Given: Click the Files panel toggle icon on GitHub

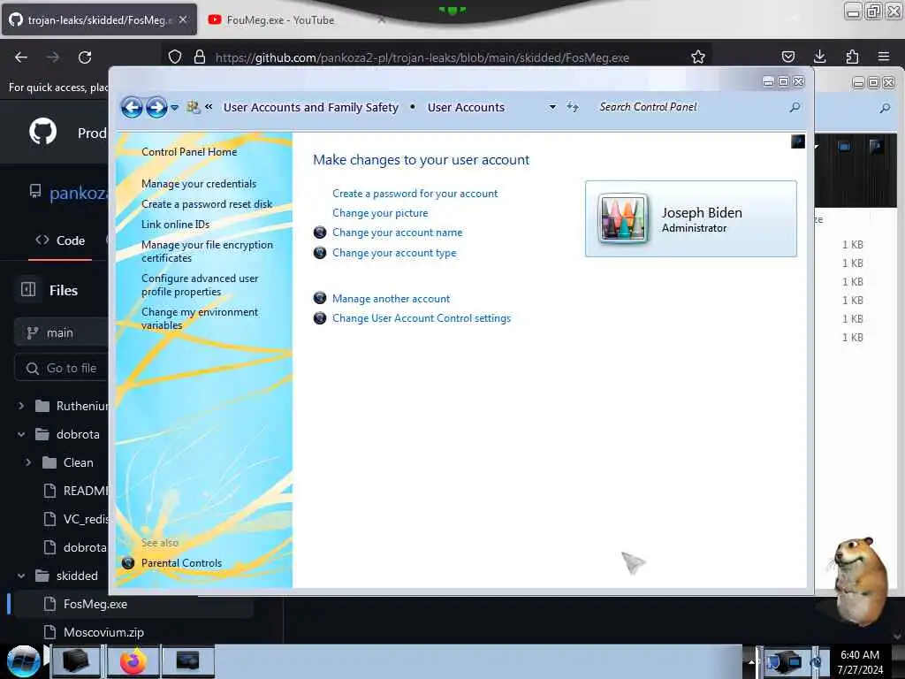Looking at the screenshot, I should (28, 289).
